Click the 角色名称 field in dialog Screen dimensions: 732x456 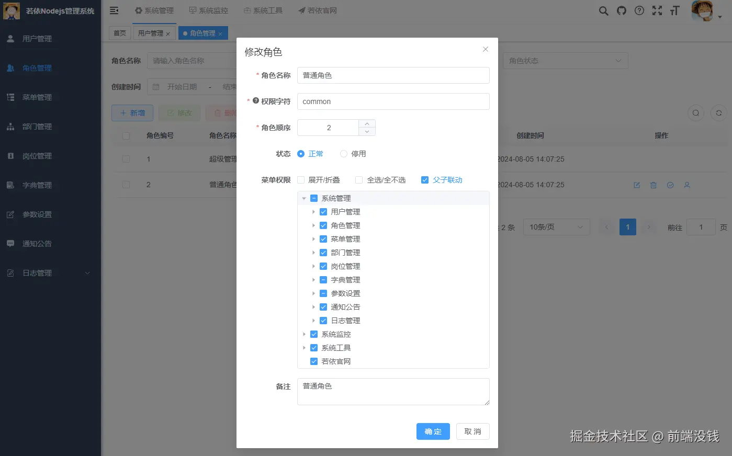(x=393, y=75)
